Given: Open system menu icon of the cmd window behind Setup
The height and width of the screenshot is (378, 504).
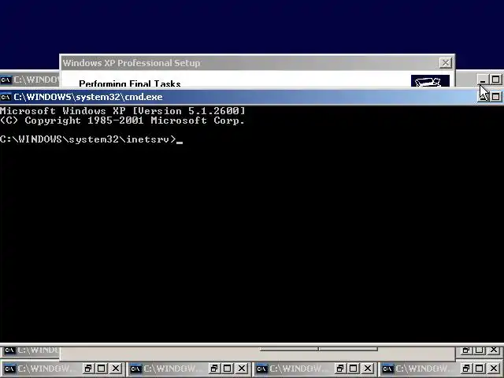Looking at the screenshot, I should [6, 80].
